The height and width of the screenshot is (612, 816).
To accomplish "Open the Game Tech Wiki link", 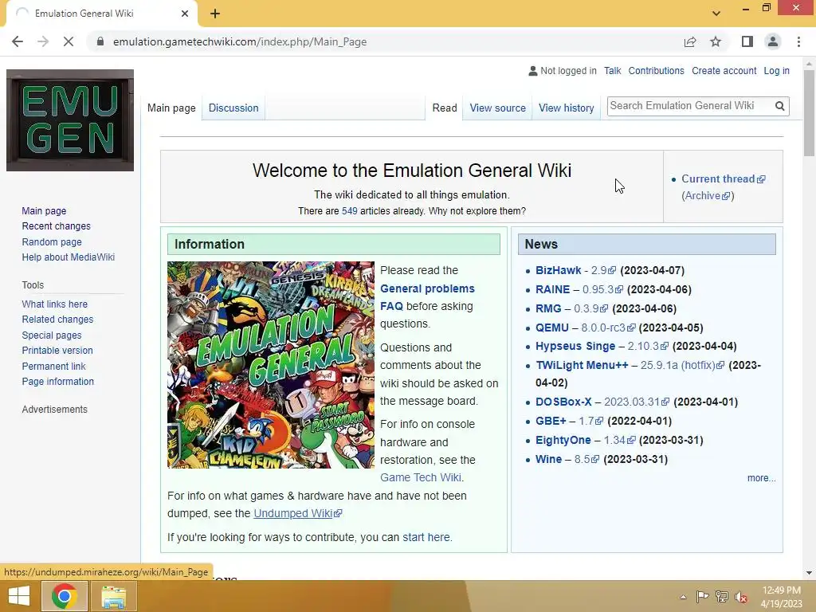I will point(421,477).
